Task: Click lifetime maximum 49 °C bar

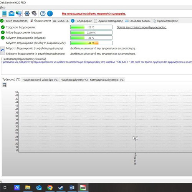Action: (x=91, y=43)
